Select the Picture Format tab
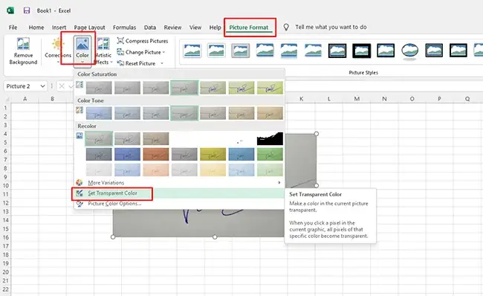 click(x=249, y=27)
